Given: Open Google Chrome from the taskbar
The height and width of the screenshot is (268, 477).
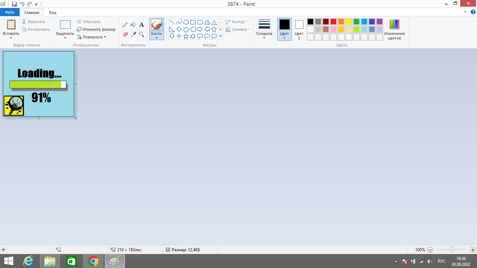Looking at the screenshot, I should [93, 261].
